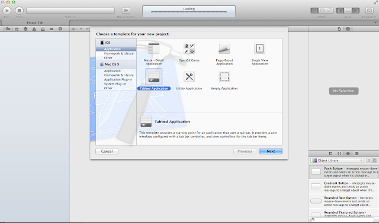Image resolution: width=379 pixels, height=223 pixels.
Task: Select Rounded Textured Button library item
Action: (343, 214)
